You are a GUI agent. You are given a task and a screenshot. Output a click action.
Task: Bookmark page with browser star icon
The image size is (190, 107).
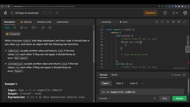pos(166,6)
